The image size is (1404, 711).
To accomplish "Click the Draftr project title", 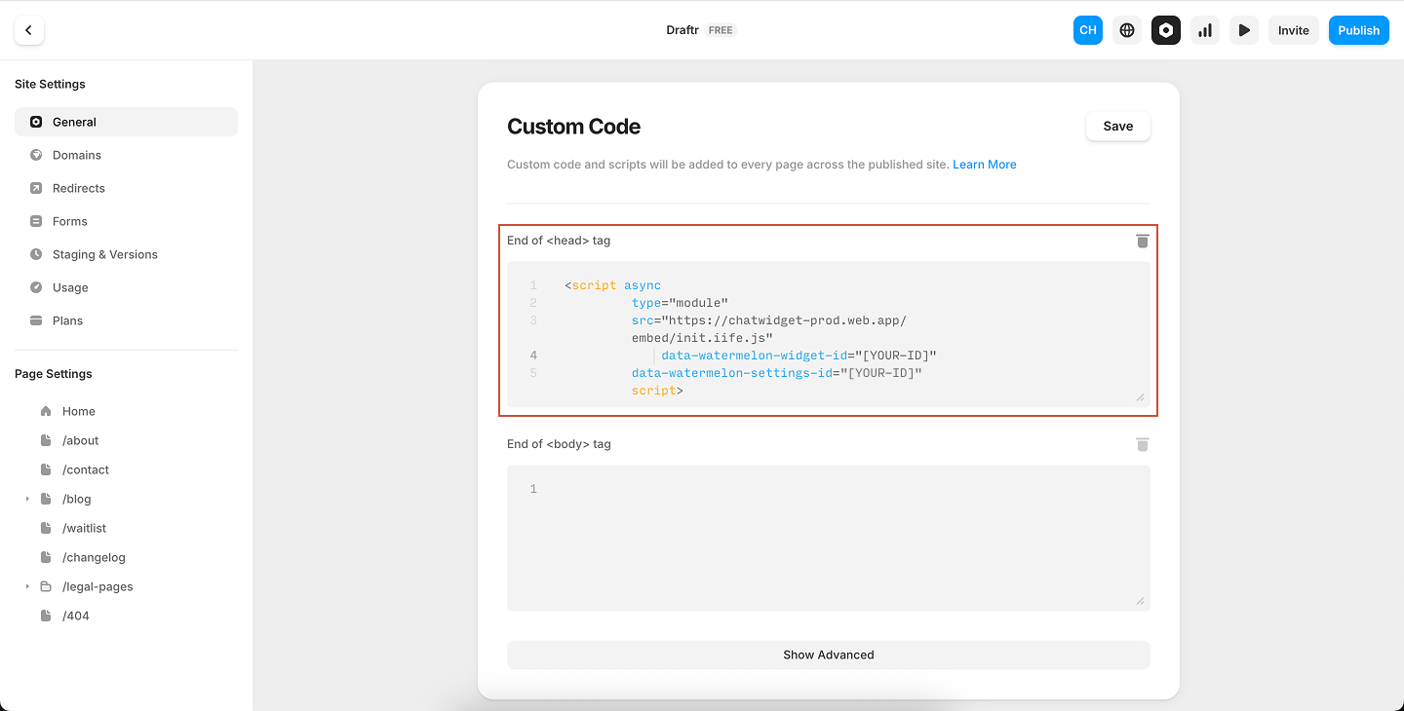I will pos(682,30).
